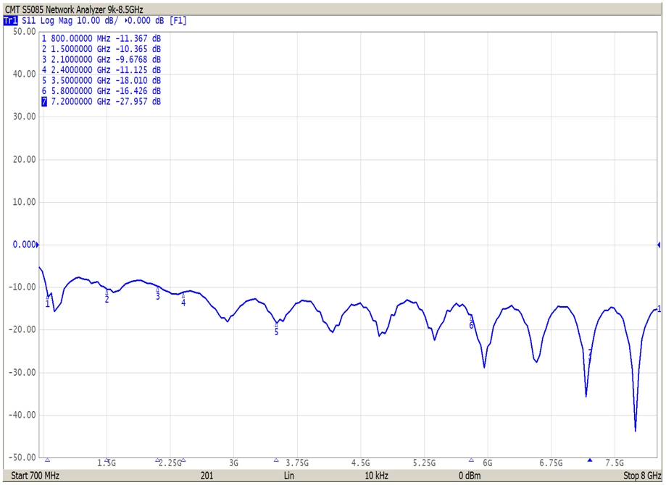Click the left reference level arrow at 0.000
The height and width of the screenshot is (485, 666).
coord(38,245)
